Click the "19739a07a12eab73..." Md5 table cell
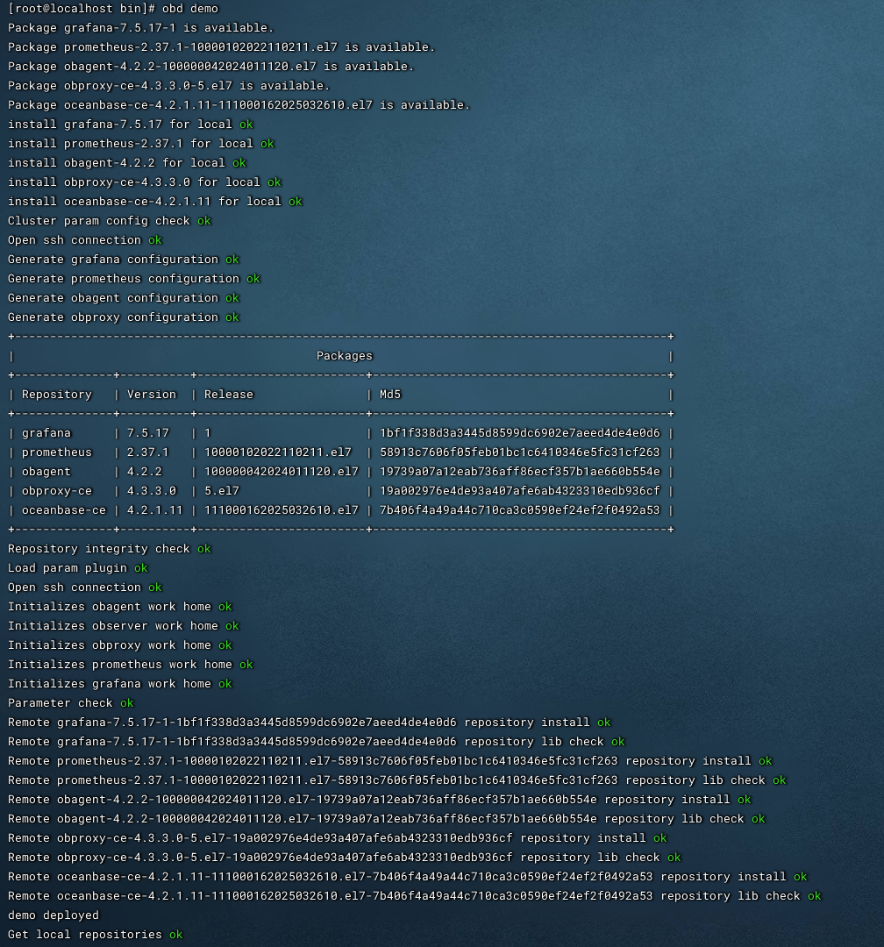 [x=520, y=473]
